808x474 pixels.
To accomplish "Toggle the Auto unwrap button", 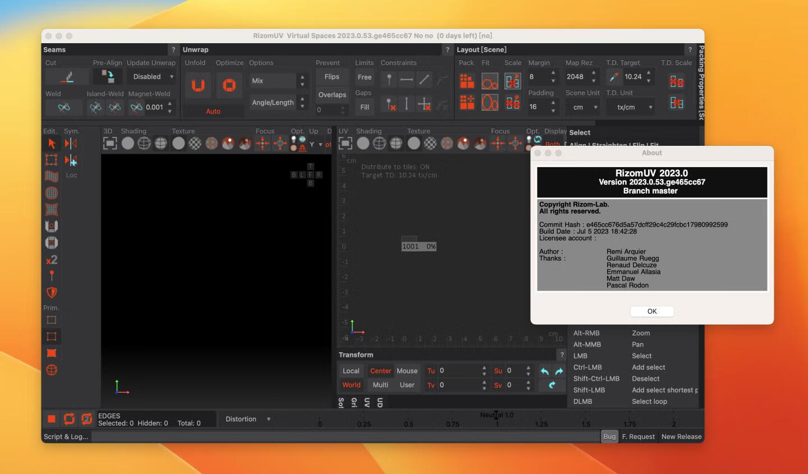I will pyautogui.click(x=213, y=112).
